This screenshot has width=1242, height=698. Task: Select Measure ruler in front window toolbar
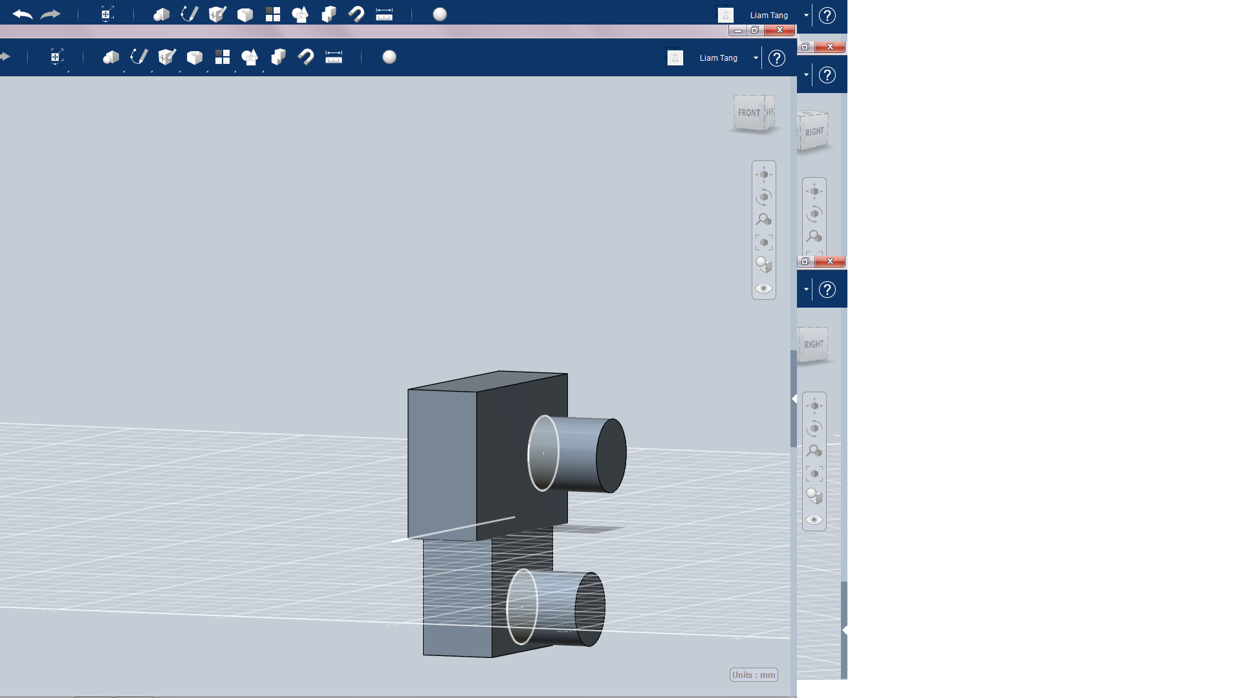(x=334, y=58)
